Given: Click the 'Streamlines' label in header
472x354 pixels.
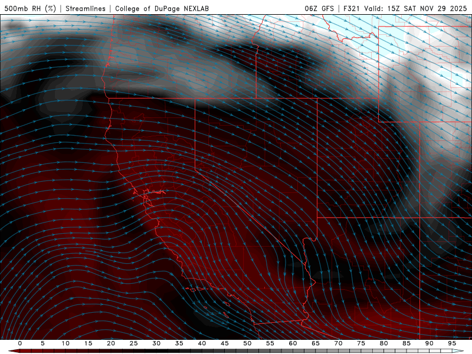Looking at the screenshot, I should 86,8.
